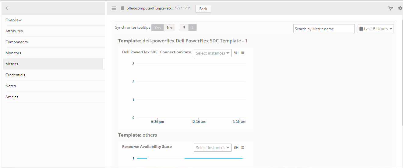Open the Last 8 Hours time range dropdown
403x168 pixels.
(376, 29)
